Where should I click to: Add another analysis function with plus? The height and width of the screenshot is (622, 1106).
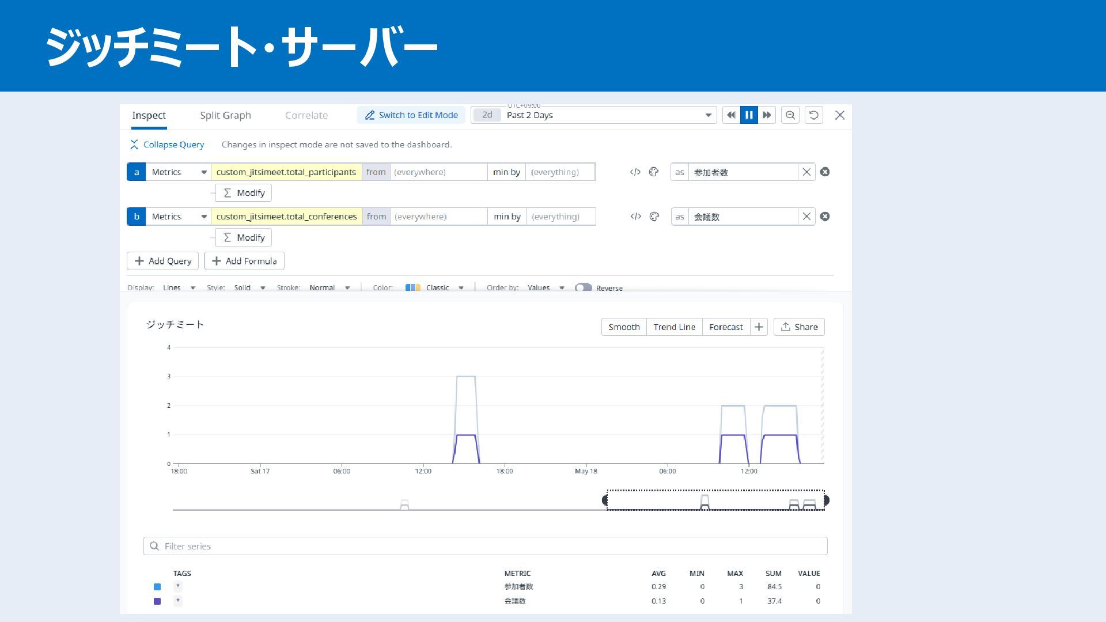click(x=759, y=327)
